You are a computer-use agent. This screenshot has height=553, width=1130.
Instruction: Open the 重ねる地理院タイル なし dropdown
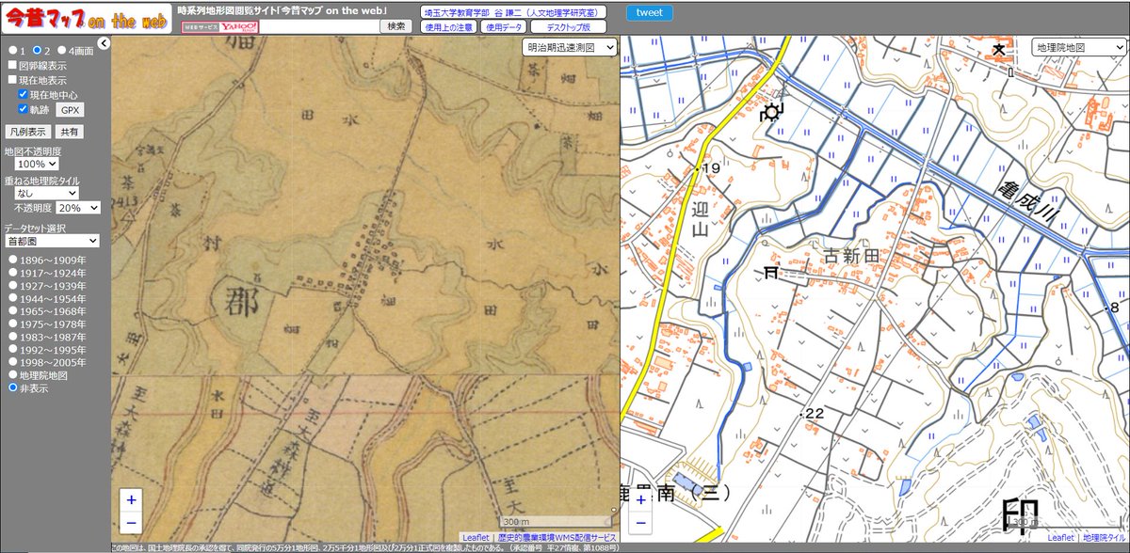click(46, 193)
